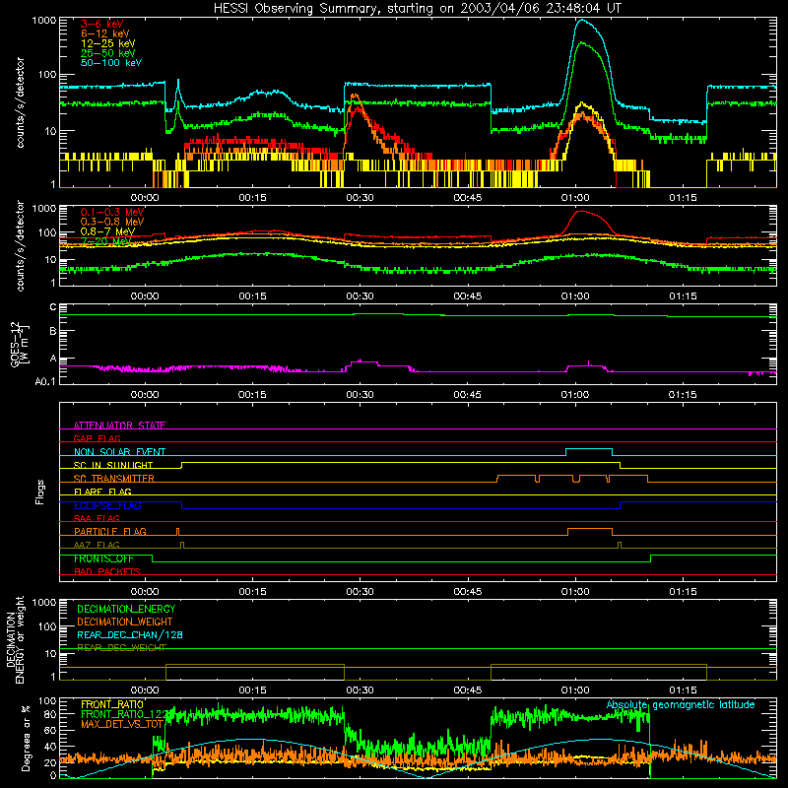Select the orange '6-12 keV' legend label
The height and width of the screenshot is (788, 788).
[x=105, y=33]
